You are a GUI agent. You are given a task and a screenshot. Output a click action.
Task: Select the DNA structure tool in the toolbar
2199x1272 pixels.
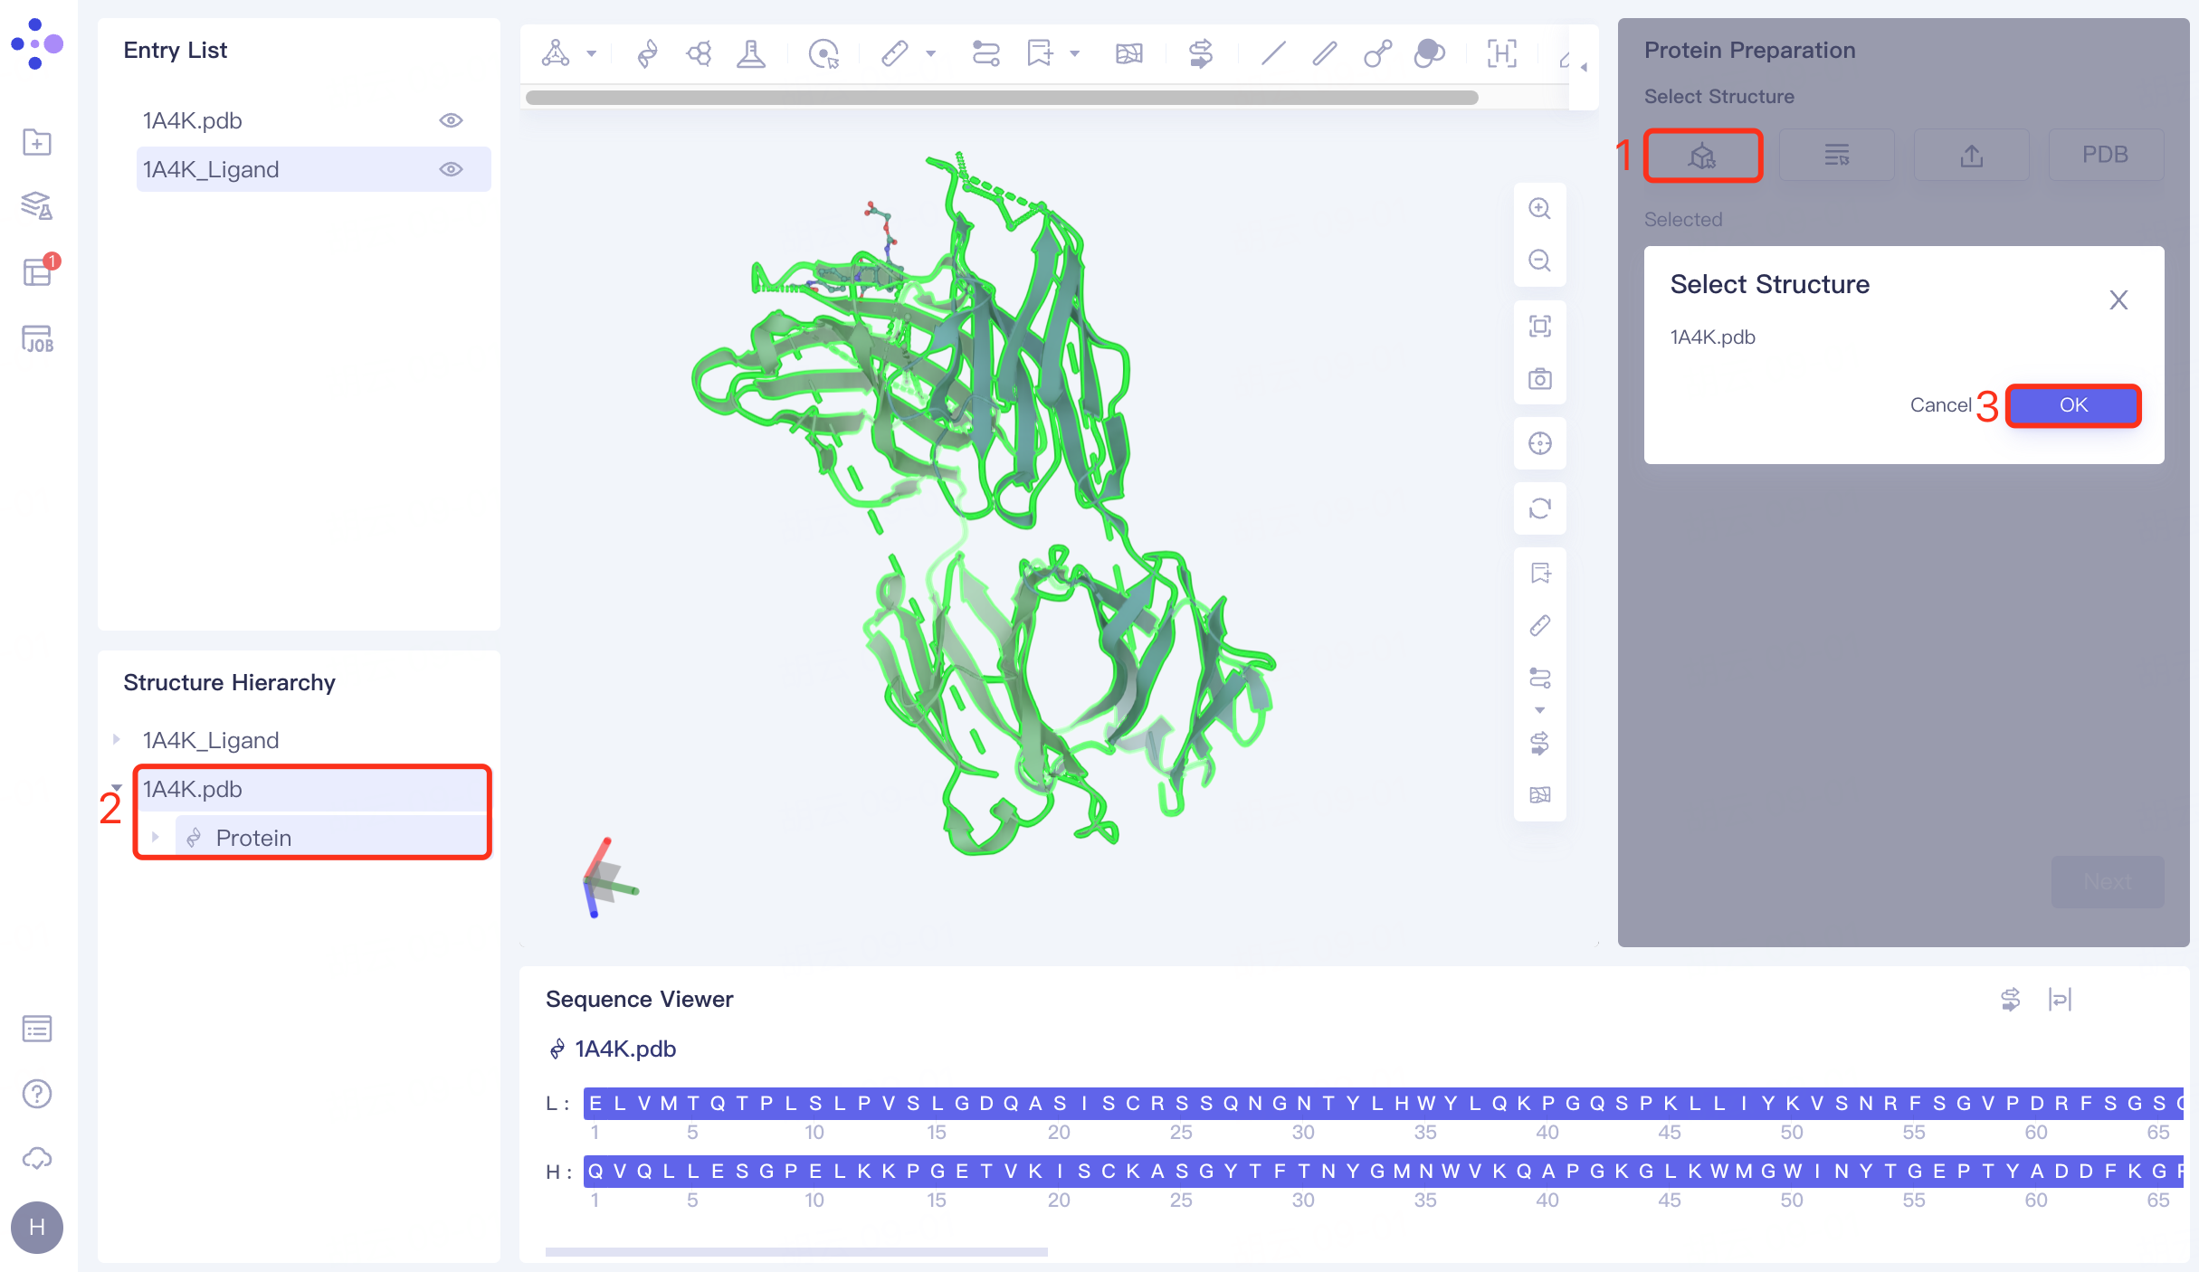tap(646, 53)
